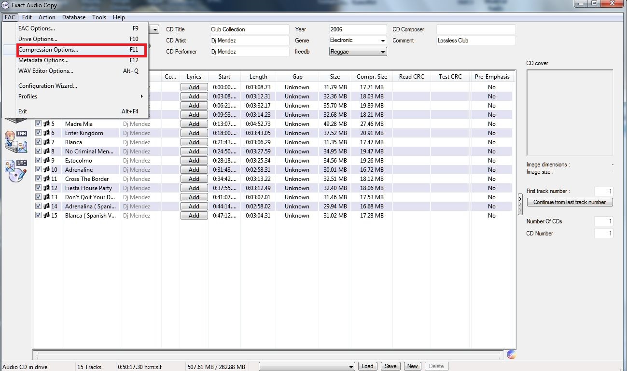Click the music note icon of track 5
Image resolution: width=627 pixels, height=371 pixels.
(47, 124)
